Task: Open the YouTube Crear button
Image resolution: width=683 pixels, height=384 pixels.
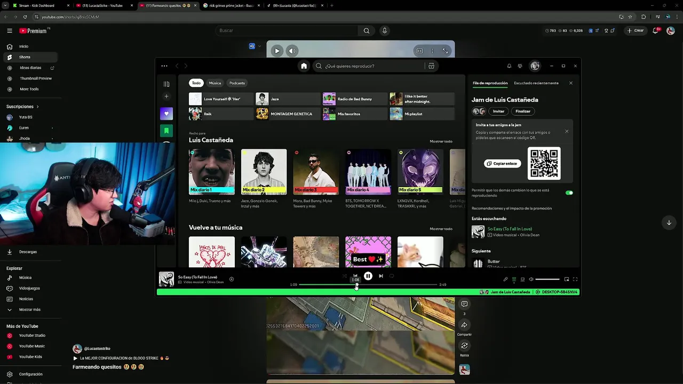Action: coord(636,30)
